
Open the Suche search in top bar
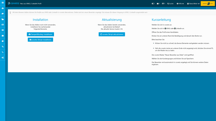(x=170, y=4)
